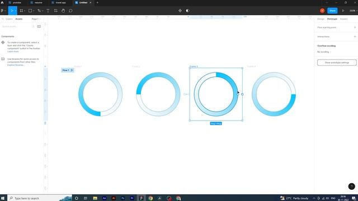Open Pen tool options dropdown

click(x=43, y=11)
